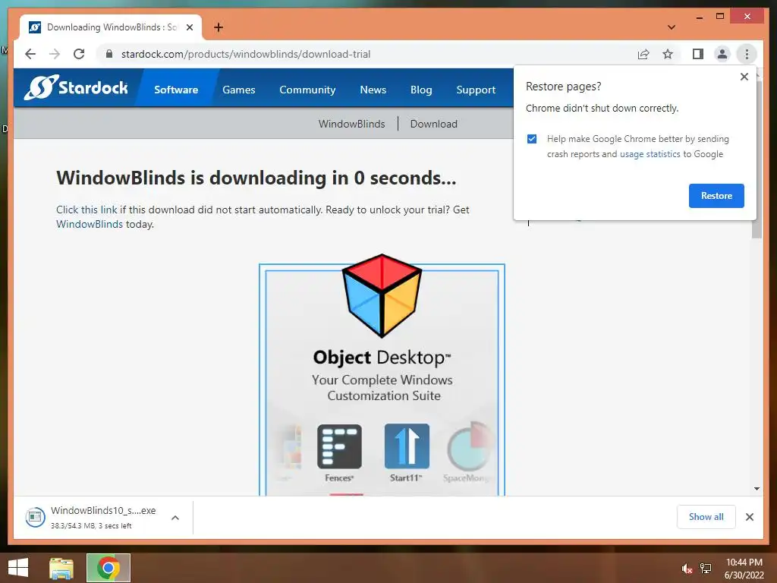Open the Chrome side panel
This screenshot has height=583, width=777.
pyautogui.click(x=698, y=54)
